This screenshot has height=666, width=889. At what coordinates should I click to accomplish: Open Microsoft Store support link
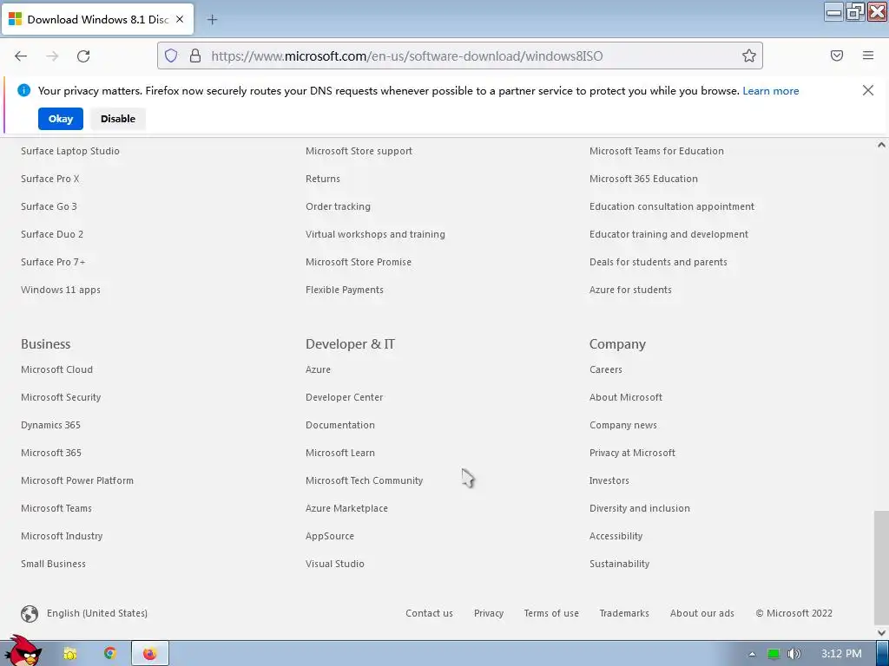pos(359,151)
